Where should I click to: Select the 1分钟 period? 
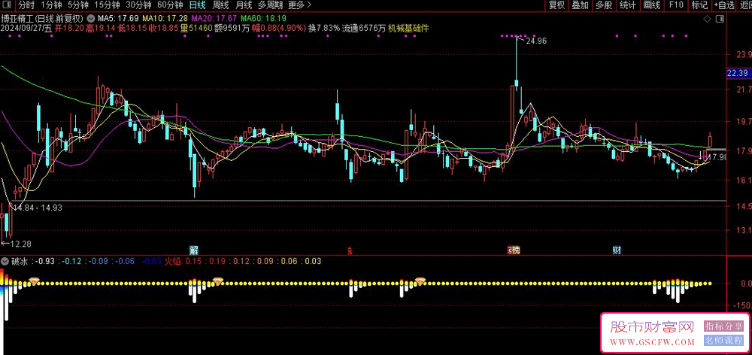point(51,5)
